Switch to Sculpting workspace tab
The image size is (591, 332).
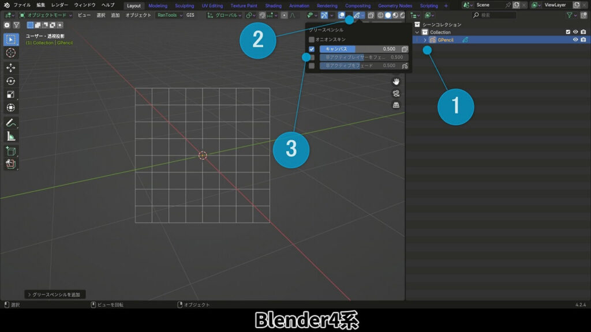(184, 6)
